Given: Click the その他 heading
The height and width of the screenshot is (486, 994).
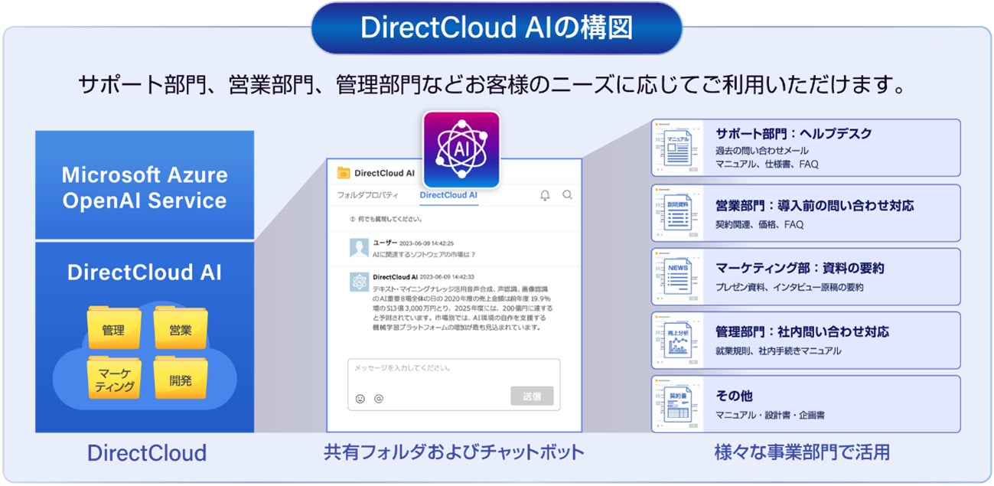Looking at the screenshot, I should tap(734, 396).
